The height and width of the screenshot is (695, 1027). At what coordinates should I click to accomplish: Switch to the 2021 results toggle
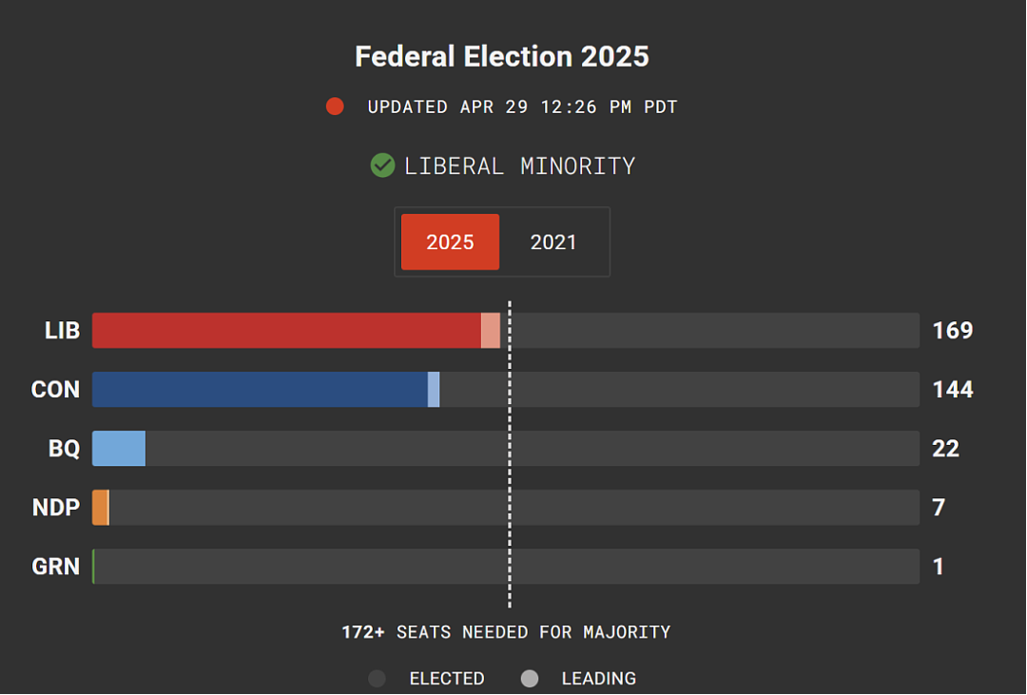pyautogui.click(x=553, y=242)
